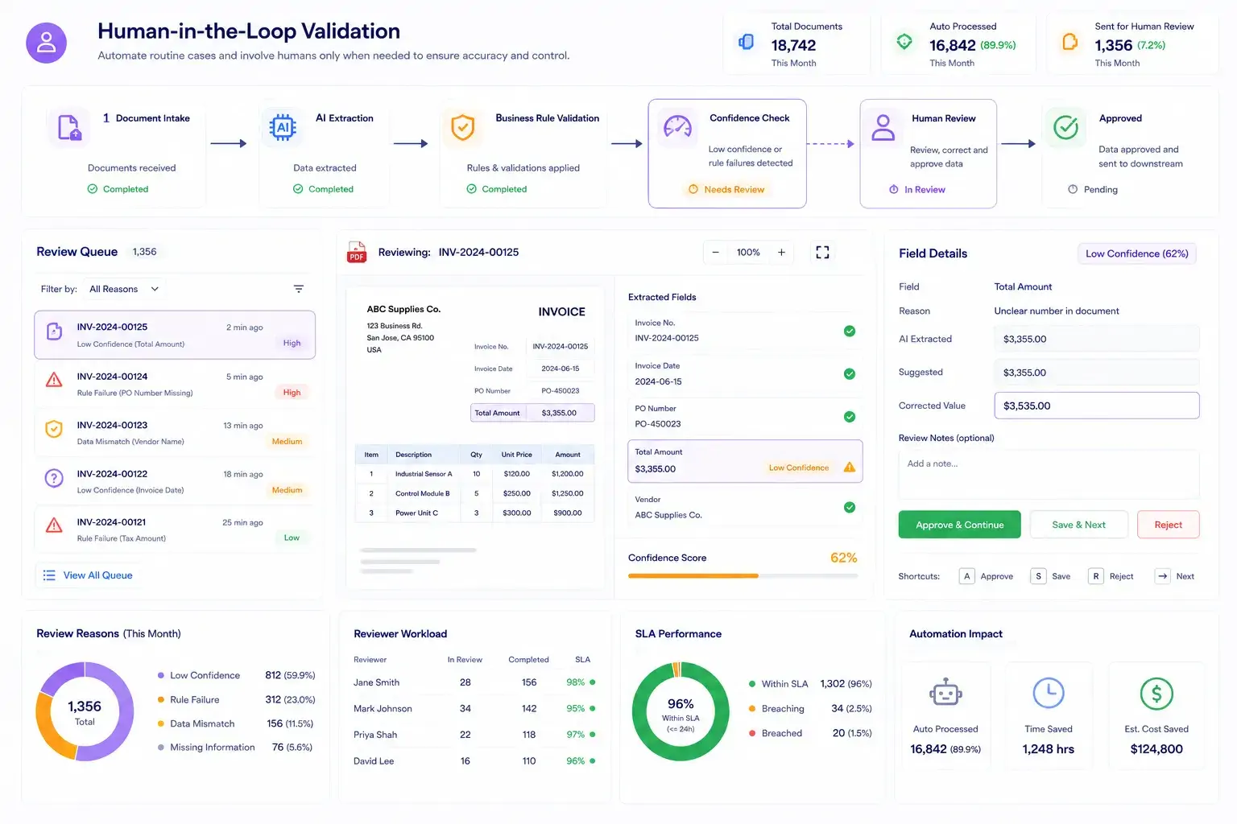Click the Low Confidence warning triangle on Total Amount
This screenshot has height=824, width=1237.
pos(849,468)
